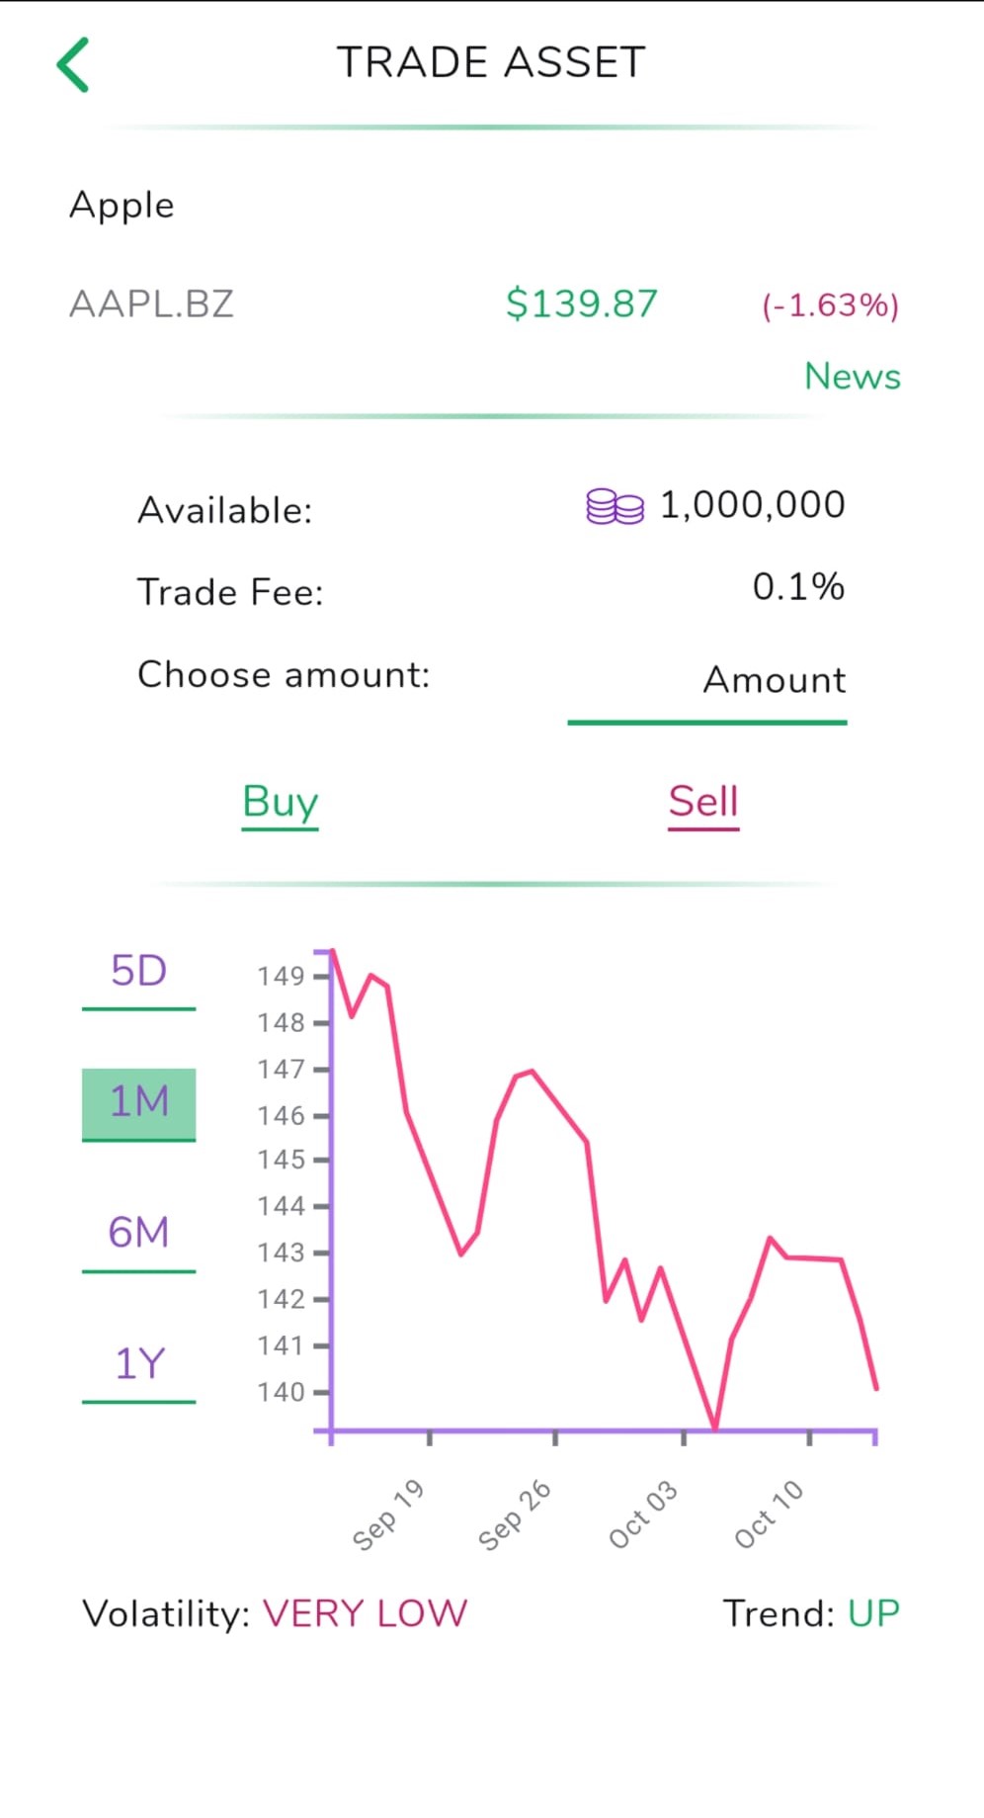The image size is (984, 1818).
Task: Tap the $139.87 price value
Action: pyautogui.click(x=581, y=303)
